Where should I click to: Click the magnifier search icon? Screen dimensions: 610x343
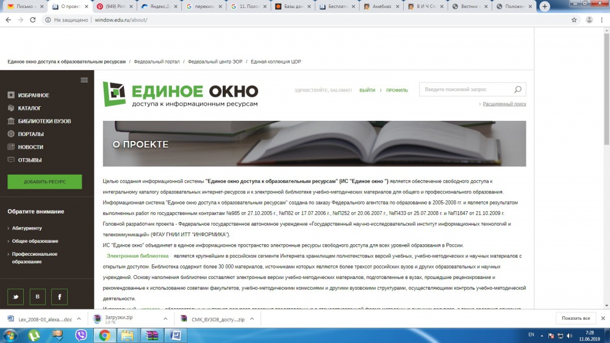(x=518, y=90)
